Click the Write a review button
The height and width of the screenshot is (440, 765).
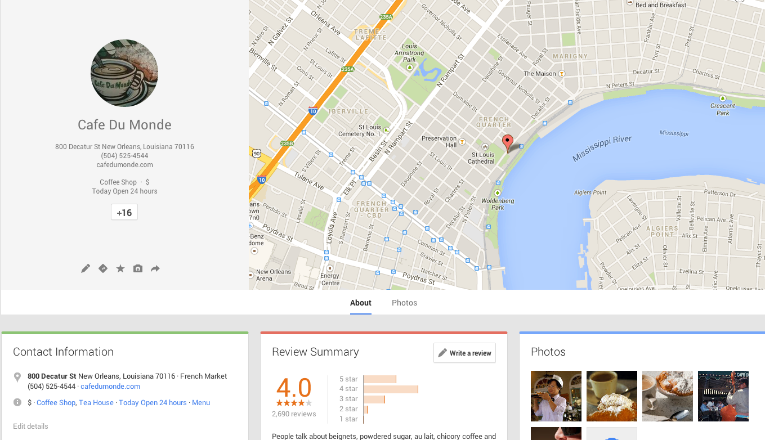pos(464,353)
